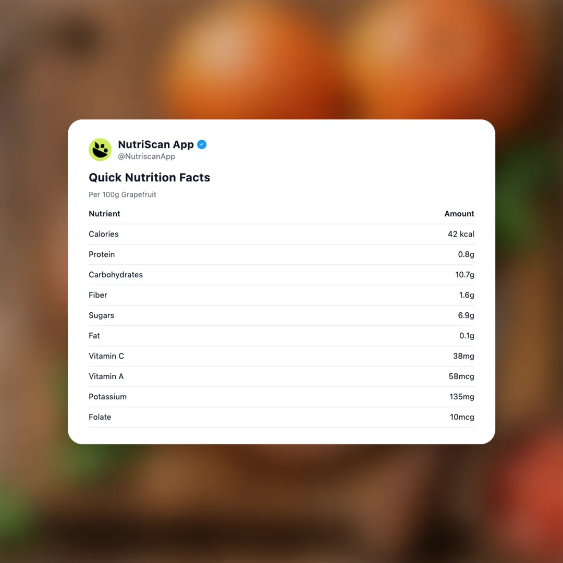563x563 pixels.
Task: Click the Fiber row label
Action: (98, 295)
